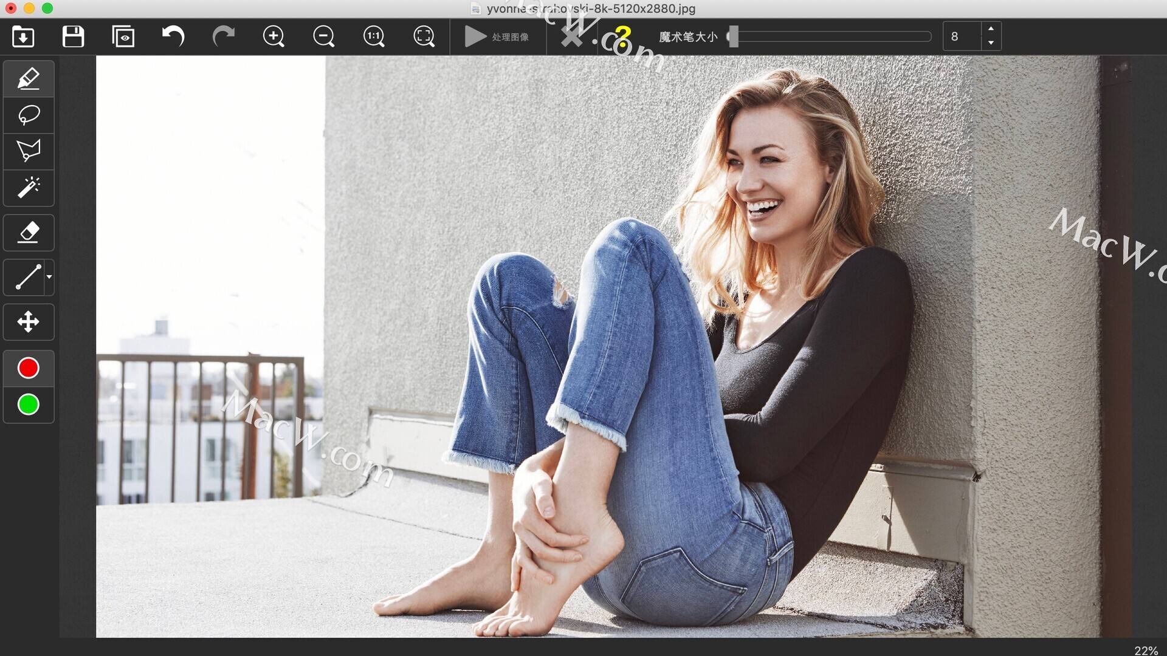
Task: Select the Magic wand tool
Action: tap(29, 188)
